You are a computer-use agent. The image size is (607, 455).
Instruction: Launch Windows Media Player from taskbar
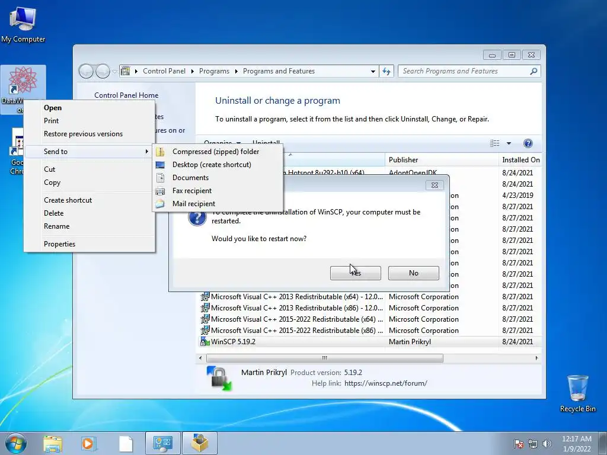pyautogui.click(x=88, y=444)
